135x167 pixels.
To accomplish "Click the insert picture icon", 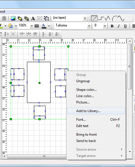I will pos(13,18).
